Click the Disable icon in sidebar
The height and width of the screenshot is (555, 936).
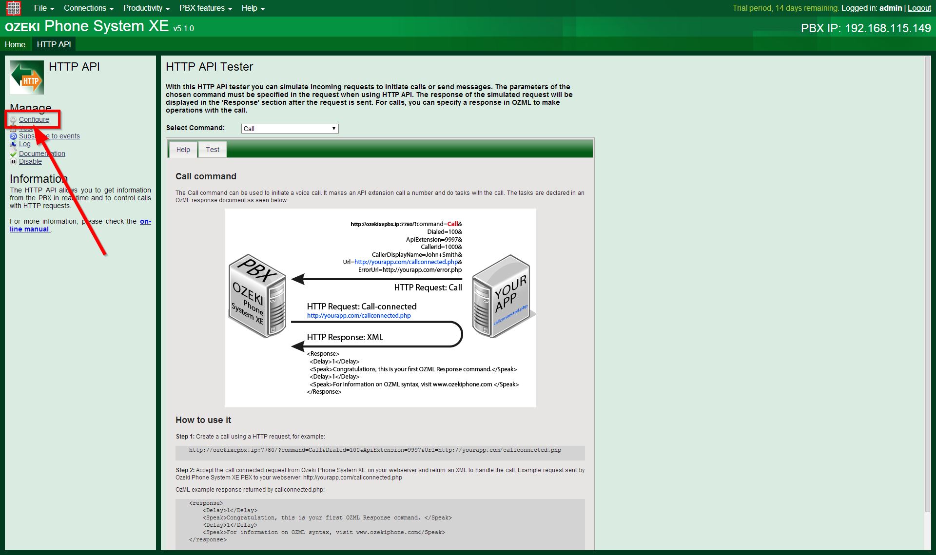click(13, 161)
